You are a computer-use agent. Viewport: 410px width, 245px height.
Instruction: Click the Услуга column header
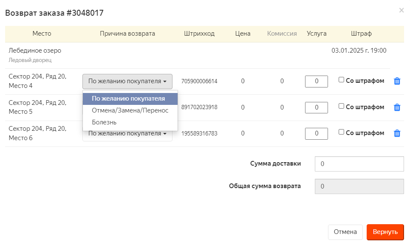point(317,34)
